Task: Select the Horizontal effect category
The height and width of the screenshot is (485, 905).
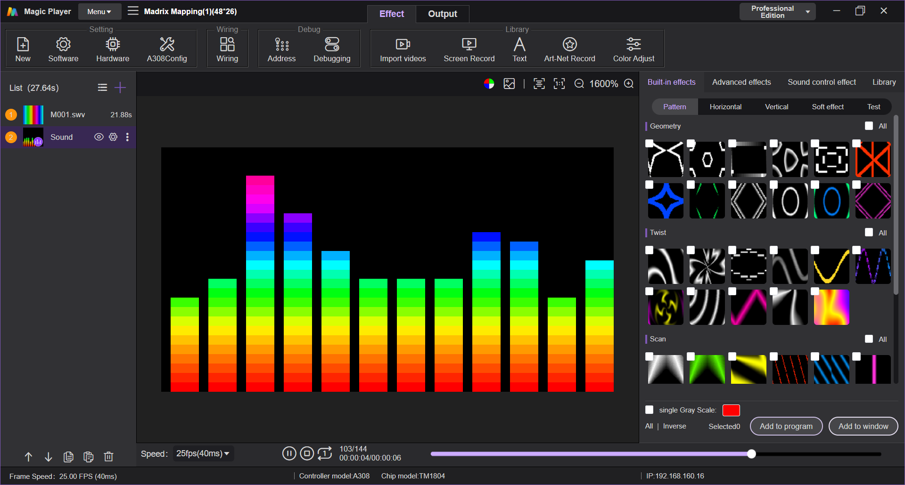Action: (x=725, y=107)
